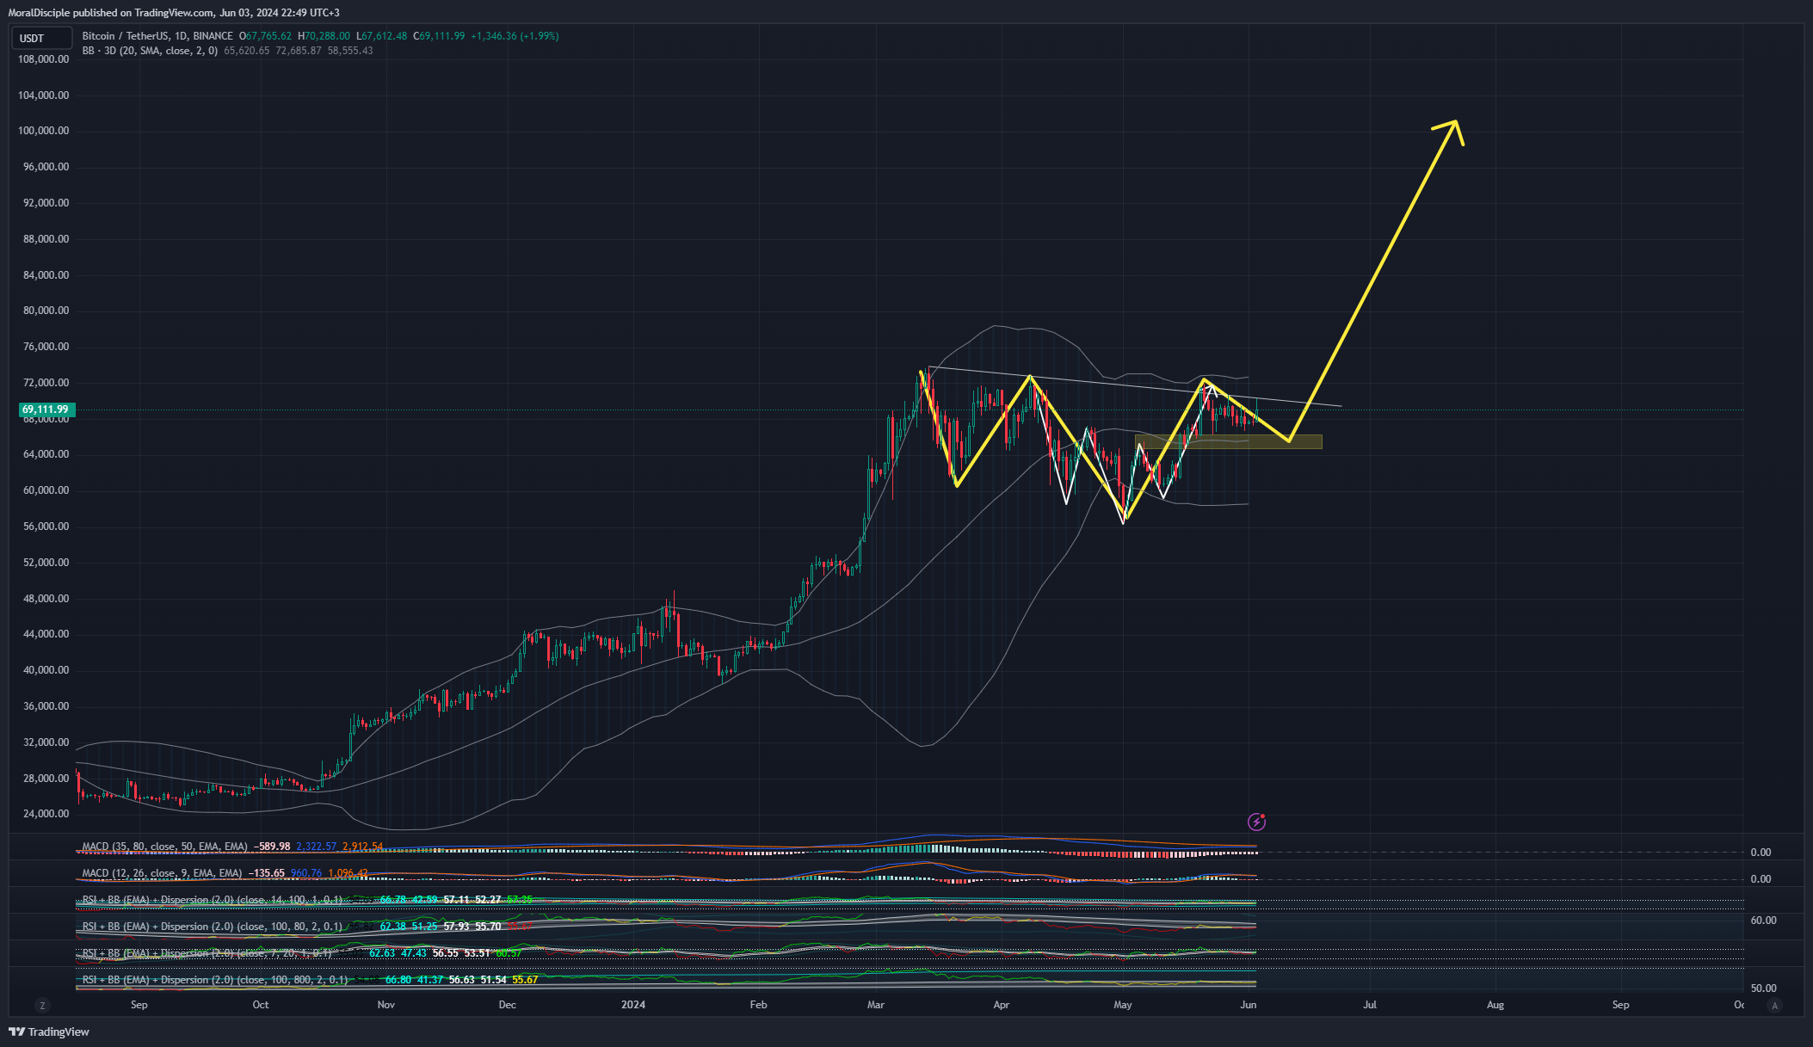Click the Nov label on time axis

coord(386,1005)
